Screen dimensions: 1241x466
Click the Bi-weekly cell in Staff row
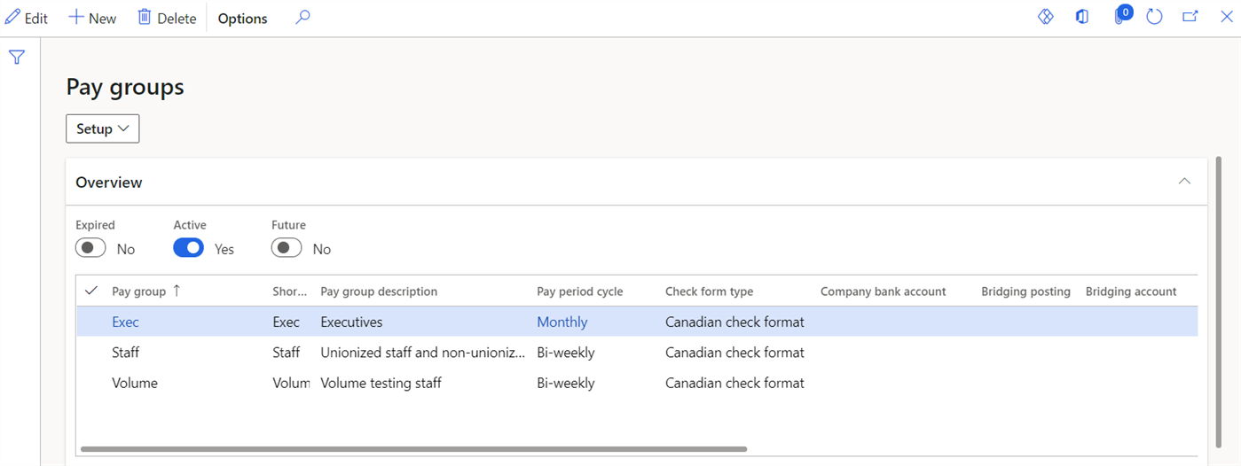tap(565, 353)
